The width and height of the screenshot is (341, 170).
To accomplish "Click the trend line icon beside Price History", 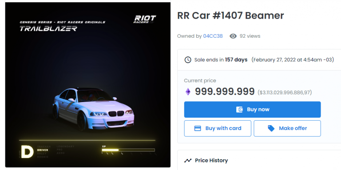I will tap(188, 161).
